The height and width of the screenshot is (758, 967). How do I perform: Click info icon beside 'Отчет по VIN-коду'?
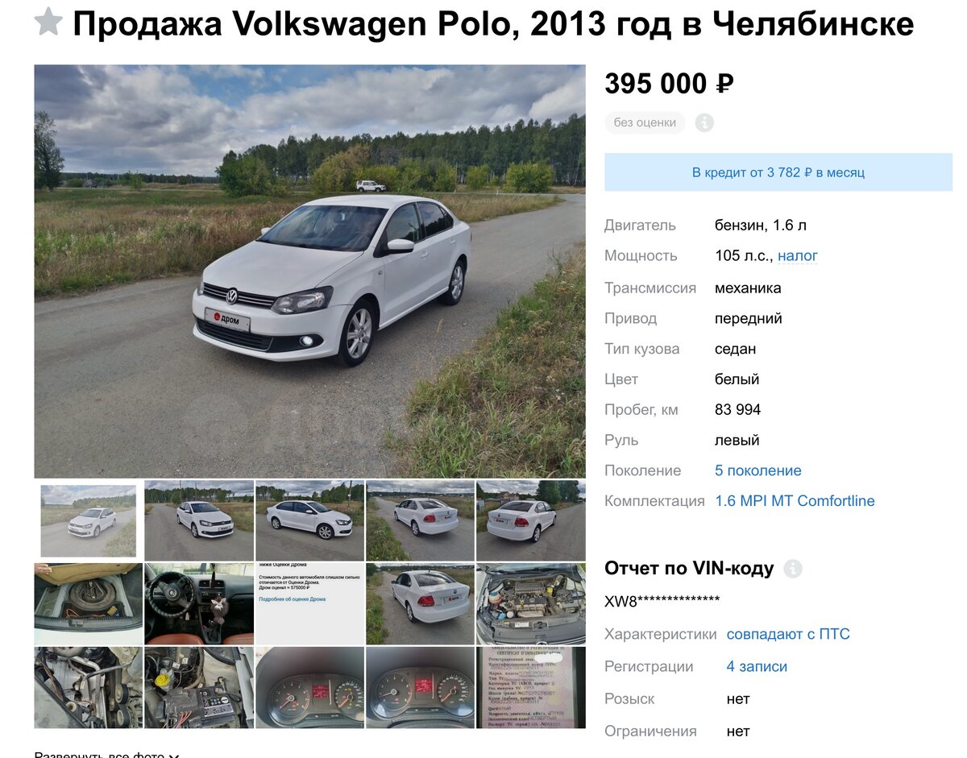pos(793,569)
